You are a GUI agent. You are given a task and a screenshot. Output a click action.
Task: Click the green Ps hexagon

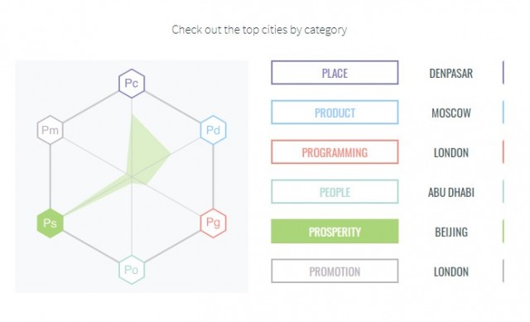[50, 223]
